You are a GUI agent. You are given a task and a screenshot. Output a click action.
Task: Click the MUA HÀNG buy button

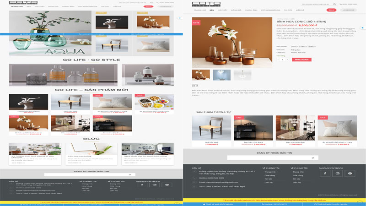point(301,60)
